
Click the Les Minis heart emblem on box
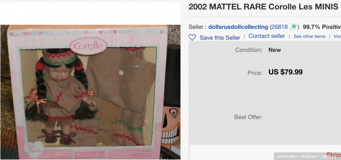(x=34, y=148)
